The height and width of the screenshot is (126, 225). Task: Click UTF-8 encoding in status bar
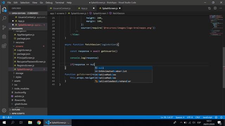point(190,117)
